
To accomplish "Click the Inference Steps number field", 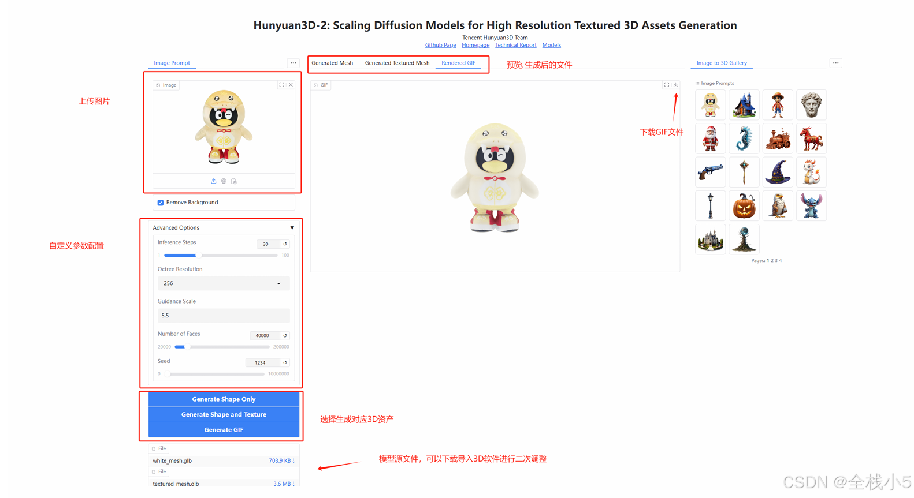I will [x=268, y=244].
